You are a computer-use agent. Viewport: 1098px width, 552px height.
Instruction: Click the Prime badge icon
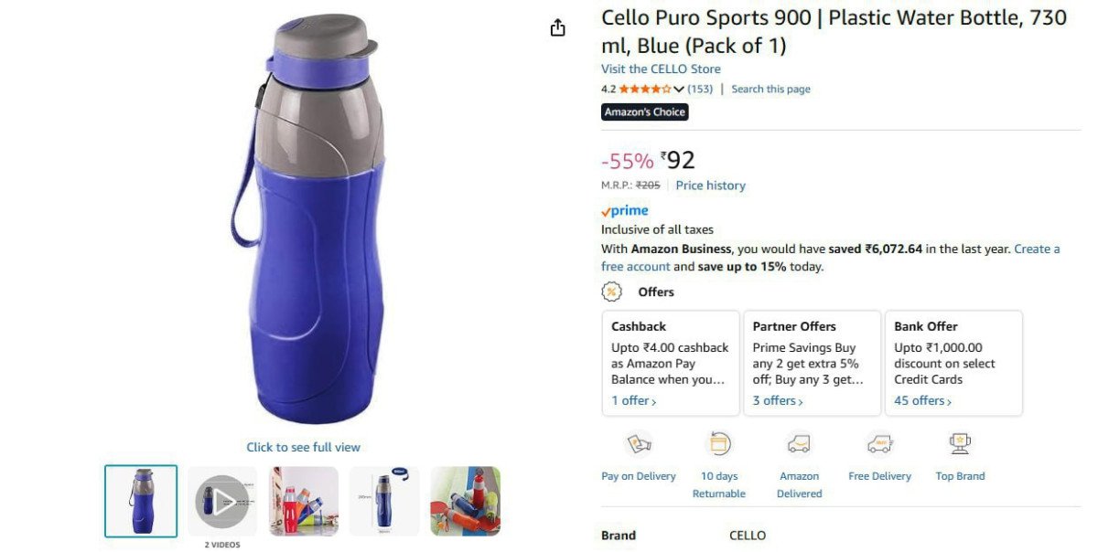(x=626, y=209)
